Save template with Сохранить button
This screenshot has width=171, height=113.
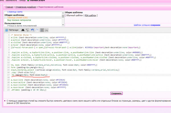[117, 93]
